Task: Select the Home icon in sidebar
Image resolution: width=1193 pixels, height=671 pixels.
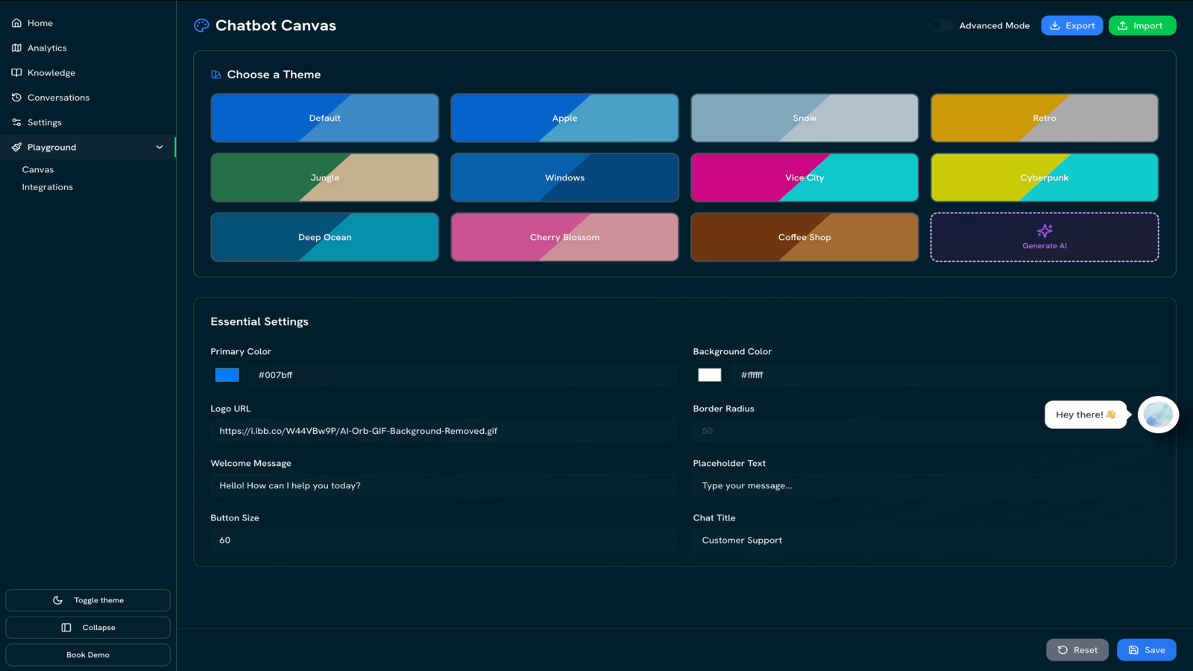Action: (16, 22)
